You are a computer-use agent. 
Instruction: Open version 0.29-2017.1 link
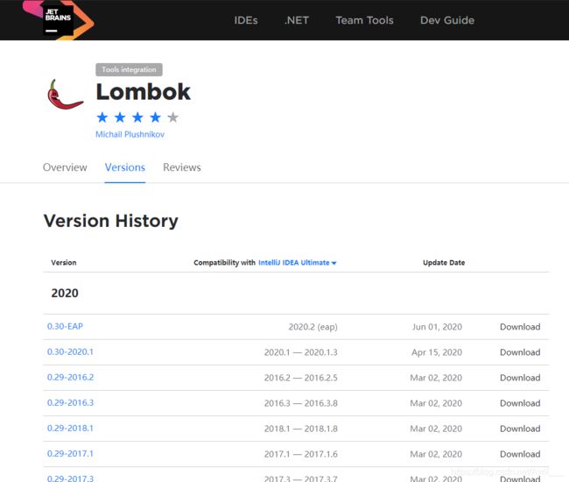coord(70,453)
